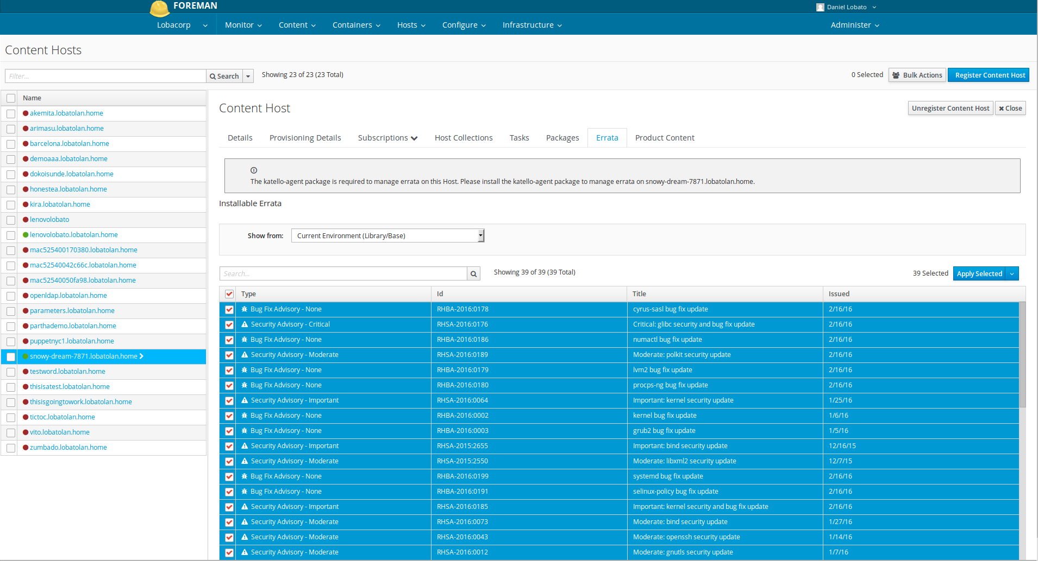Screen dimensions: 1038x561
Task: Click the errata table vertical scrollbar
Action: pyautogui.click(x=1022, y=355)
